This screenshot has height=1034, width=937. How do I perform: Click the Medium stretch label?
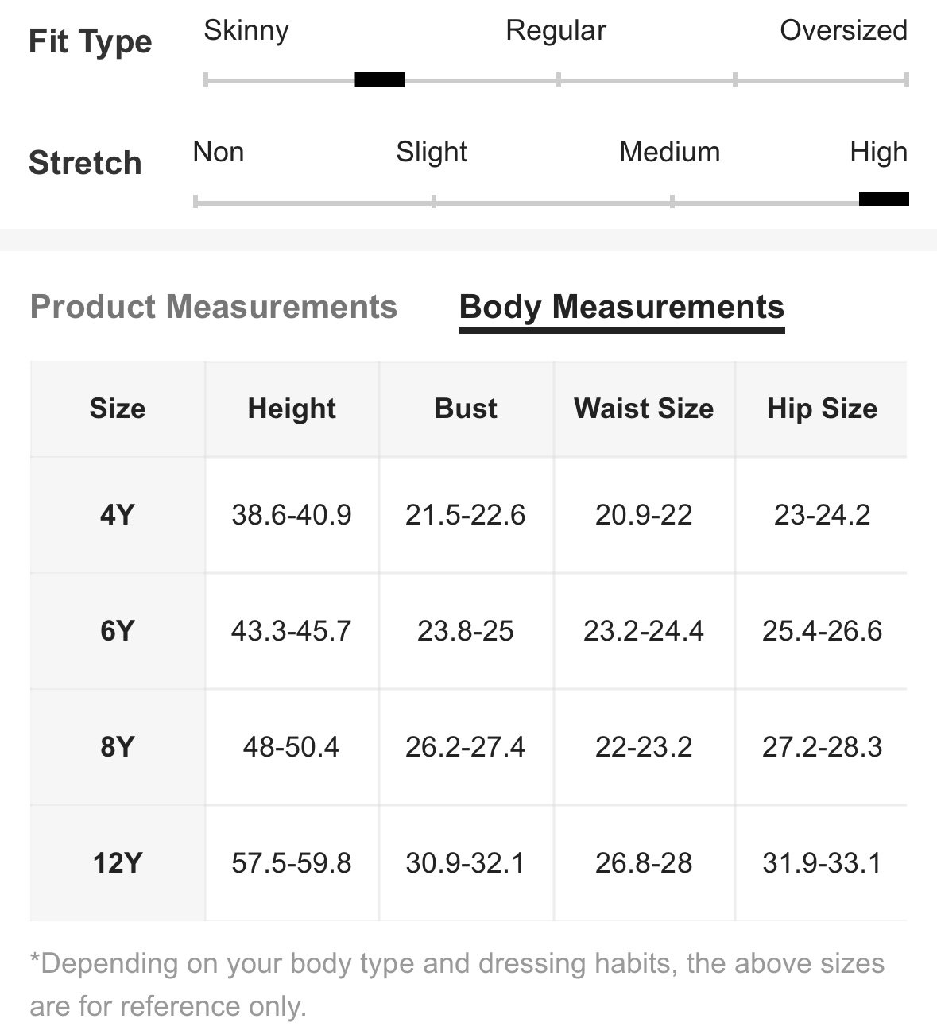point(670,152)
